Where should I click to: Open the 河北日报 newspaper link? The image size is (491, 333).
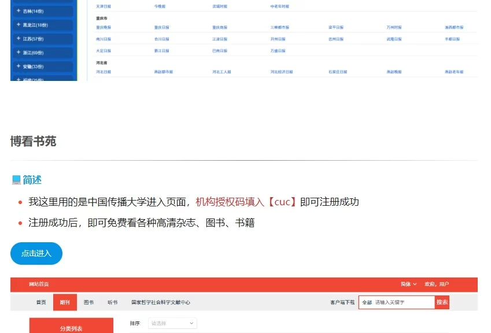[104, 72]
